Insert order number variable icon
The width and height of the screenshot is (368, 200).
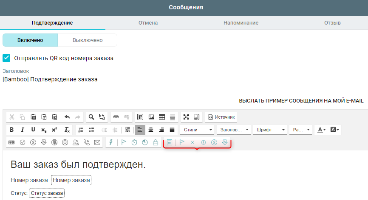[11, 142]
